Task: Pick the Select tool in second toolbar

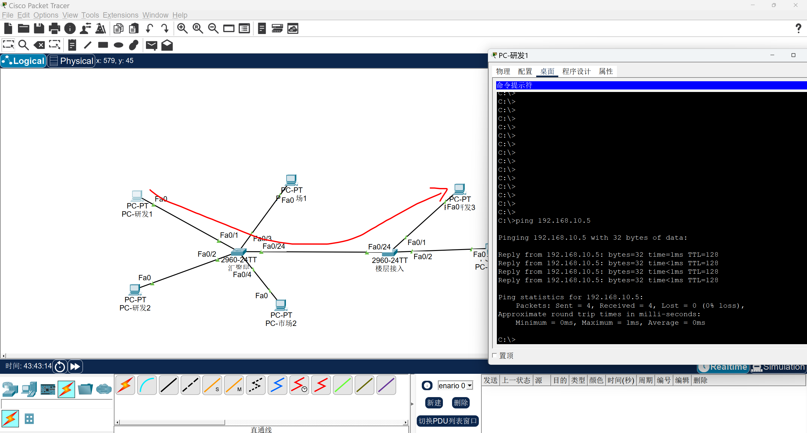Action: coord(9,45)
